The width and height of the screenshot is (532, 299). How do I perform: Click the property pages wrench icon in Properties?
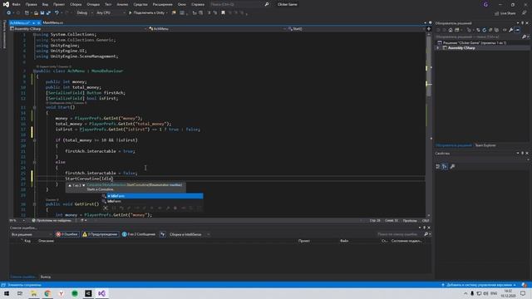452,166
